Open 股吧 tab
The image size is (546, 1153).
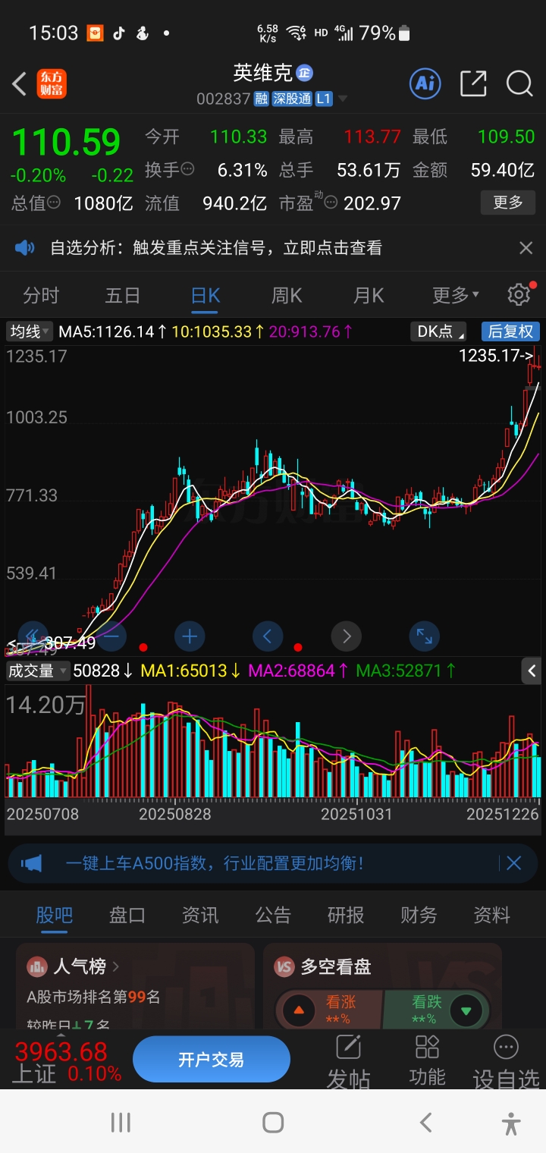pyautogui.click(x=54, y=916)
